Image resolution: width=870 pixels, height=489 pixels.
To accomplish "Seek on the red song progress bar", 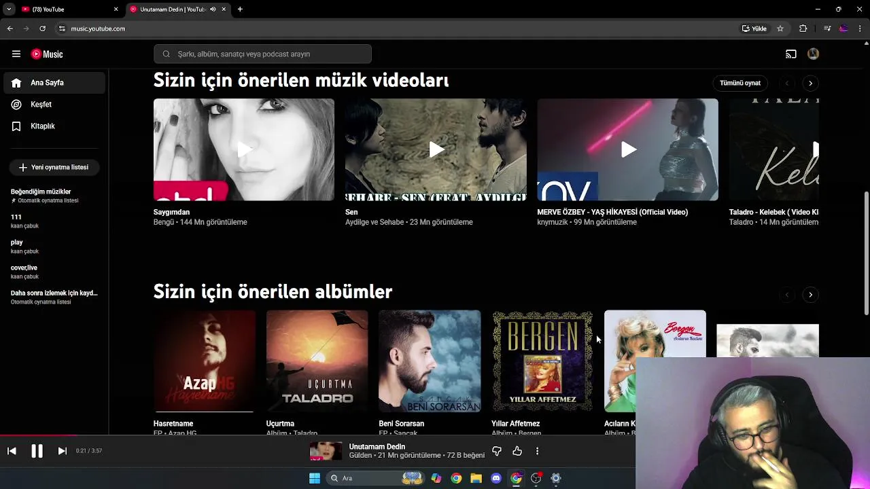I will point(317,435).
